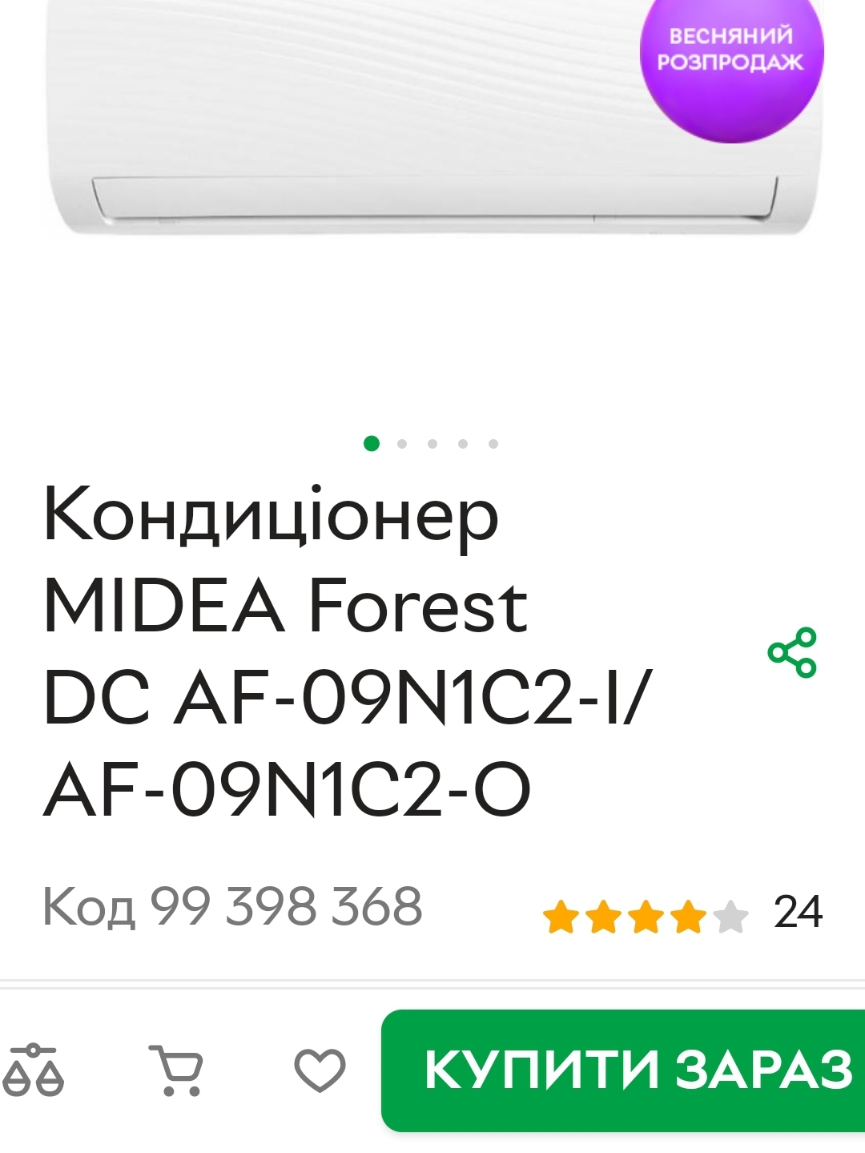
Task: Add item to cart via cart icon
Action: point(176,1070)
